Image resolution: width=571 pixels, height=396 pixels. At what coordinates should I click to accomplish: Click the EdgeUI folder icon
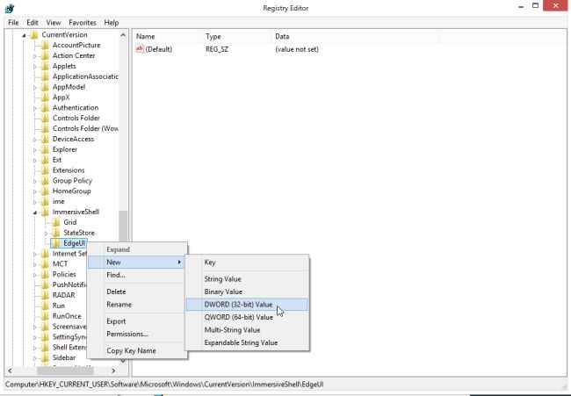55,243
